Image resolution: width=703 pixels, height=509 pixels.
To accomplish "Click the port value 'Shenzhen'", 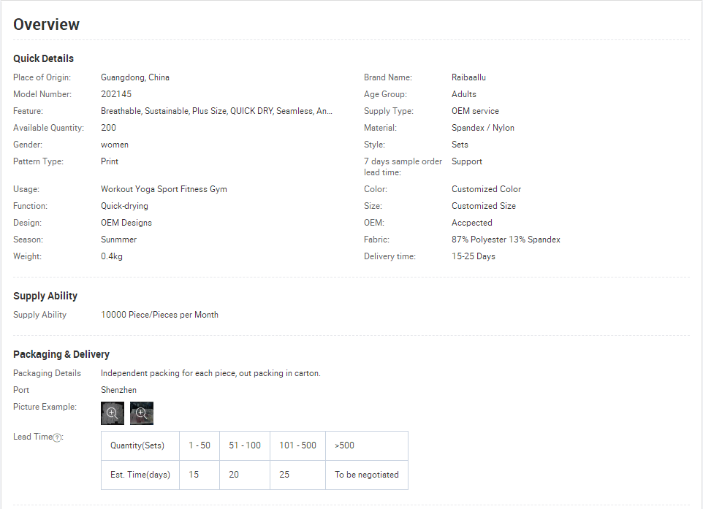I will click(x=118, y=390).
